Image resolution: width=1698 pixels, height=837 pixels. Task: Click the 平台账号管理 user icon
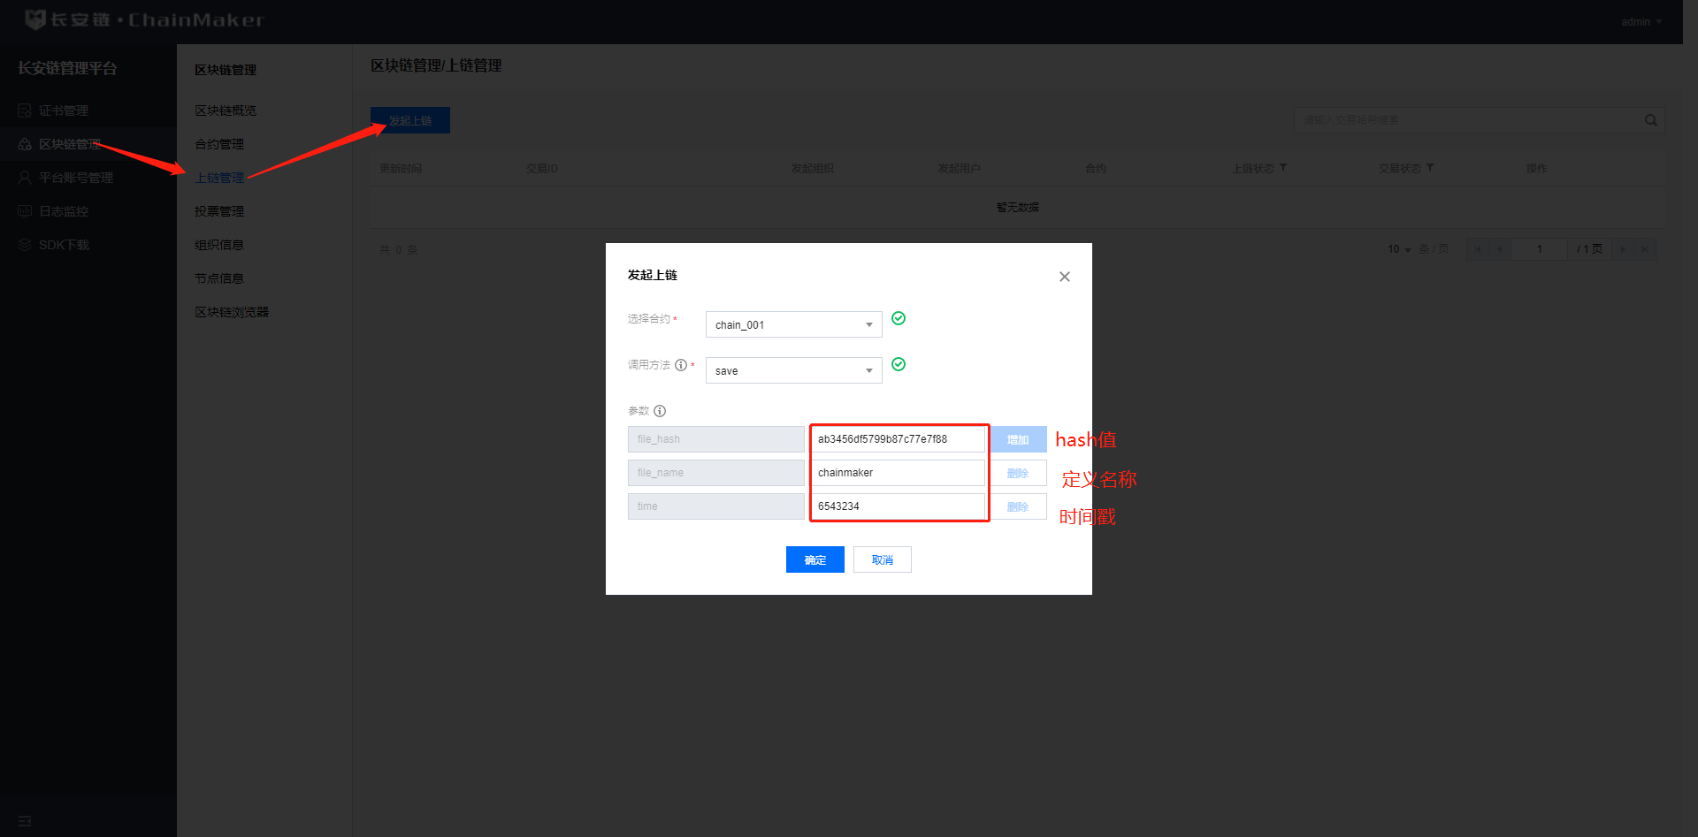coord(25,178)
